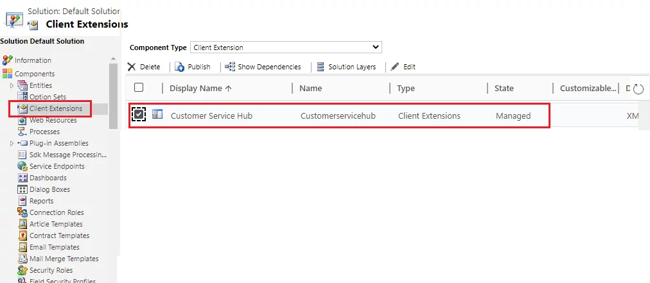Click the Option Sets icon
The height and width of the screenshot is (283, 650).
pyautogui.click(x=22, y=97)
